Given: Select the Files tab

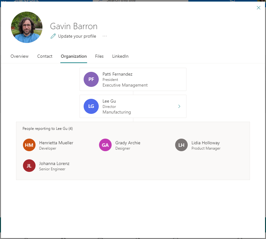Looking at the screenshot, I should 99,56.
